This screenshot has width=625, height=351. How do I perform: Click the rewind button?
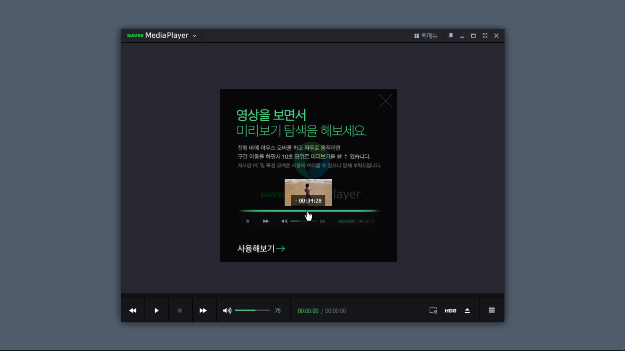point(133,311)
